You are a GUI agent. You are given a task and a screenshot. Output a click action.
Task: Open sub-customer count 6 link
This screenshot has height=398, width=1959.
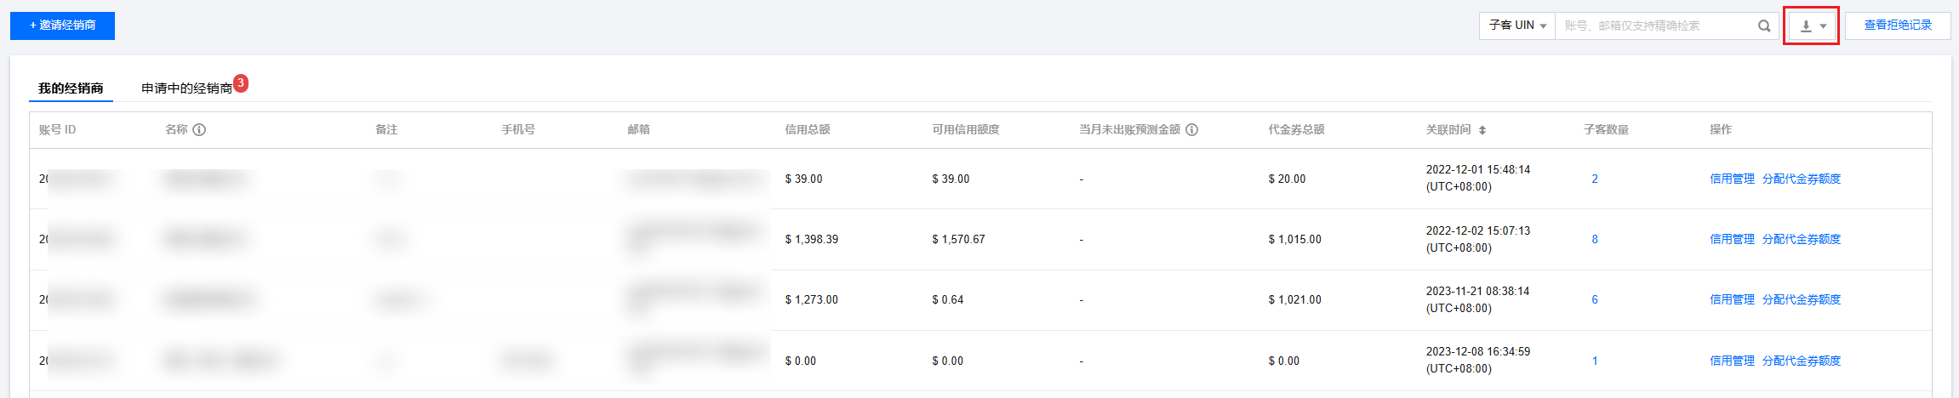coord(1595,299)
